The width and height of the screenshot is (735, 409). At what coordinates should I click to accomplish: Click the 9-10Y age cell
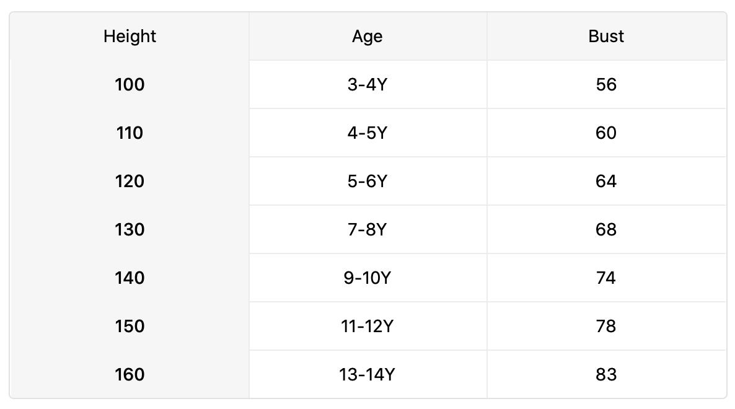[367, 278]
